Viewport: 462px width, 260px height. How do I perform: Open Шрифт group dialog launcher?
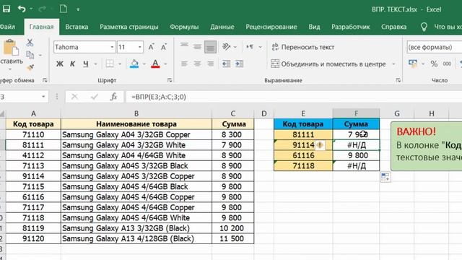coord(170,80)
